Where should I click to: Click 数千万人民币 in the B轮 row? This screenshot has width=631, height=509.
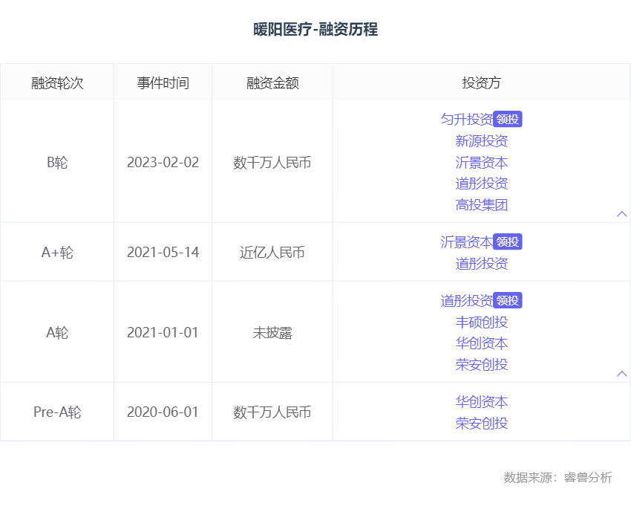(272, 162)
